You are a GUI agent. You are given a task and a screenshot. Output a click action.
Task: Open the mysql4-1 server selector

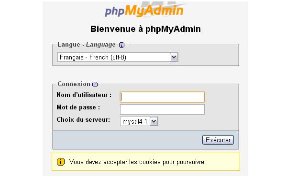[x=139, y=122]
